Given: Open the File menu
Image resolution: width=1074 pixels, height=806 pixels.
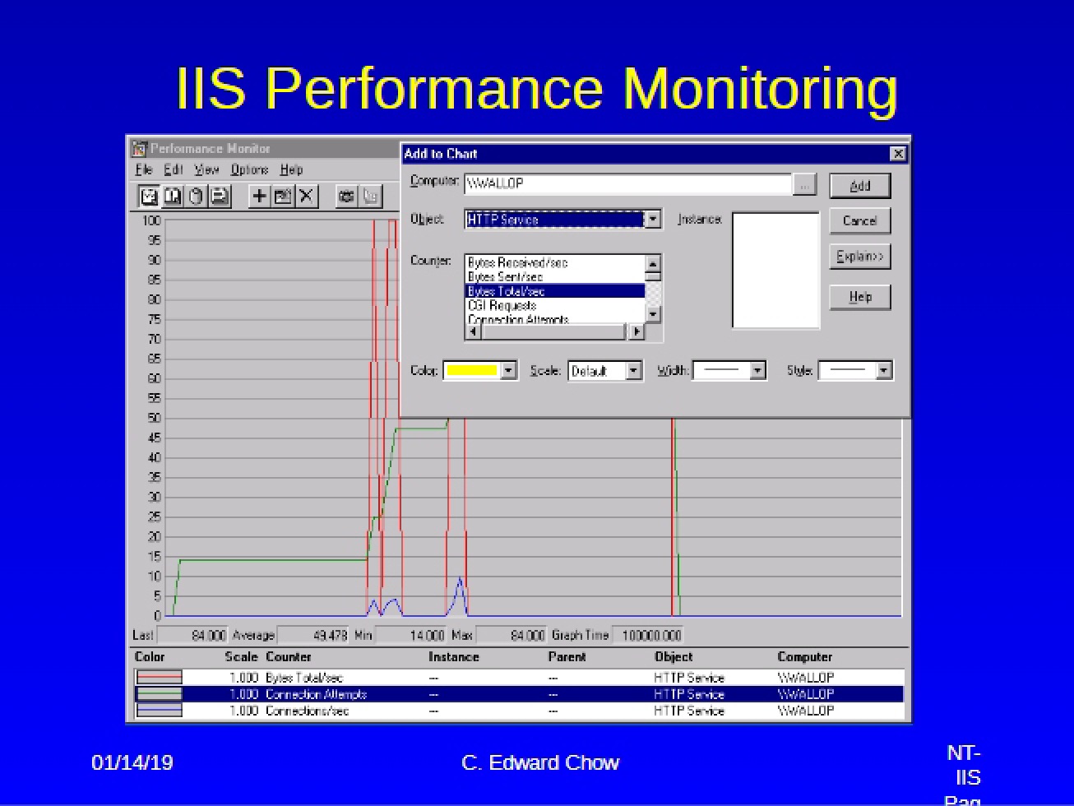Looking at the screenshot, I should (x=144, y=169).
